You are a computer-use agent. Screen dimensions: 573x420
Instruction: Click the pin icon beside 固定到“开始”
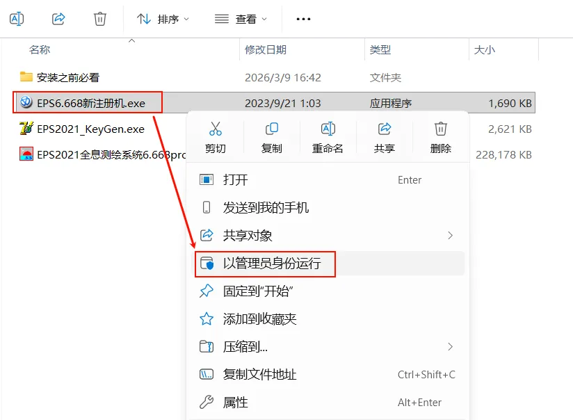pyautogui.click(x=206, y=291)
